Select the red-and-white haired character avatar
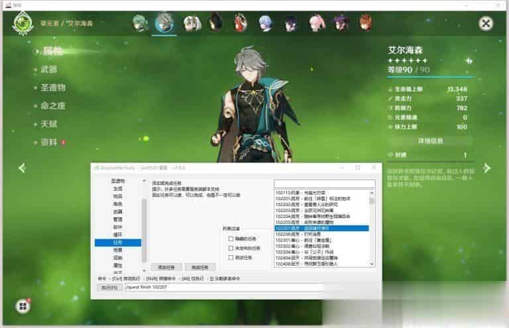Screen dimensions: 509x328 click(241, 23)
